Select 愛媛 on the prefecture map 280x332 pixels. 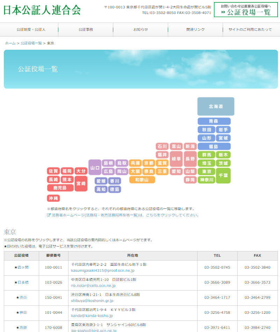click(101, 181)
